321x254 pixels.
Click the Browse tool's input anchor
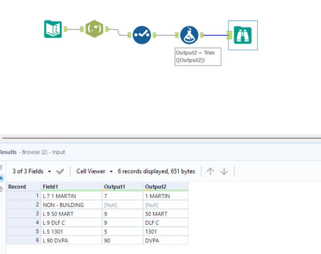pos(228,36)
